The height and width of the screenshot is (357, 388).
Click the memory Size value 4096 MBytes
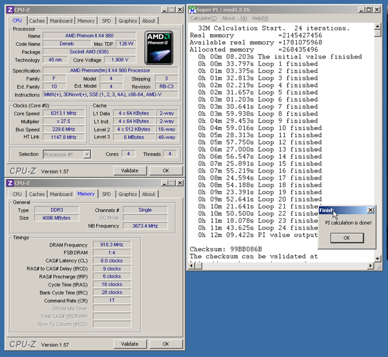(x=57, y=218)
